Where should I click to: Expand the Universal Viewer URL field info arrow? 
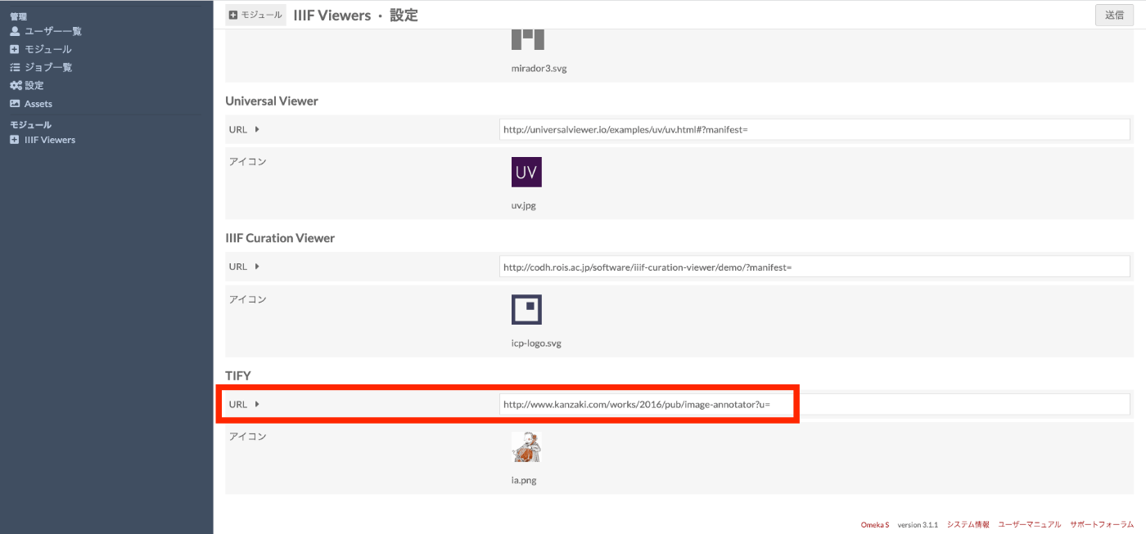click(257, 129)
